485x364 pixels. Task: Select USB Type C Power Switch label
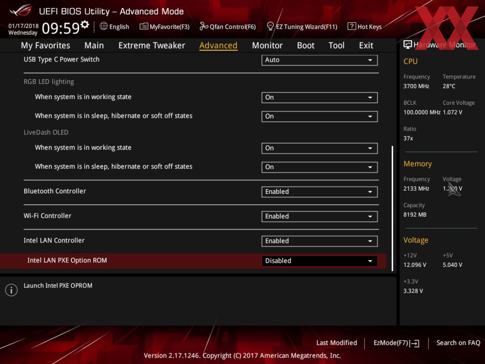click(61, 60)
